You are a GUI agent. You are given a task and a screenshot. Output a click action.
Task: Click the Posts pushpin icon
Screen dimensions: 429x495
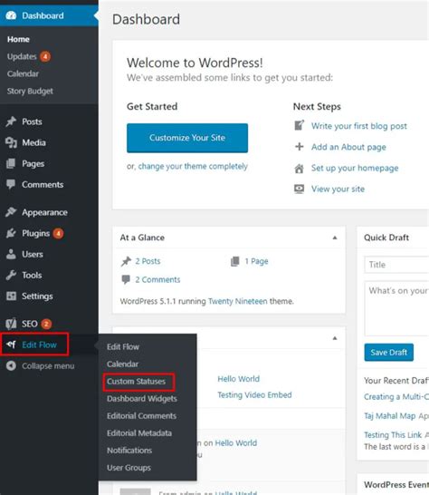[11, 121]
